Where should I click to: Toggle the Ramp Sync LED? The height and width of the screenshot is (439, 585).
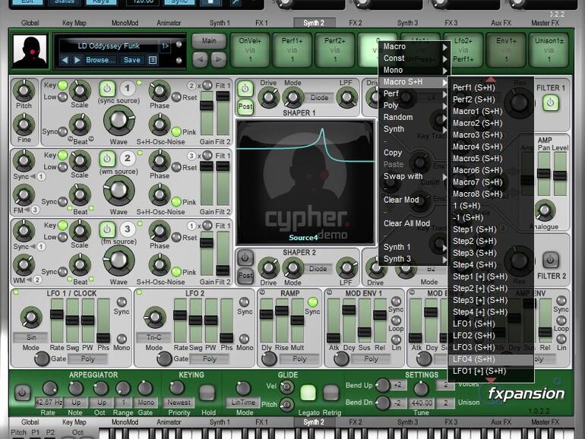click(x=313, y=302)
